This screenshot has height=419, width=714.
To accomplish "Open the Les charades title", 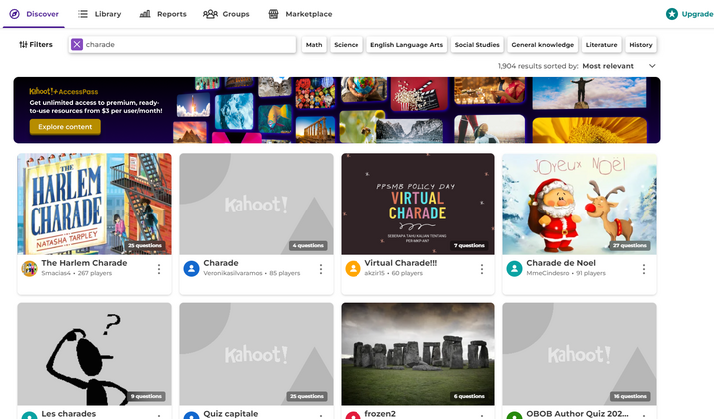I will [69, 414].
